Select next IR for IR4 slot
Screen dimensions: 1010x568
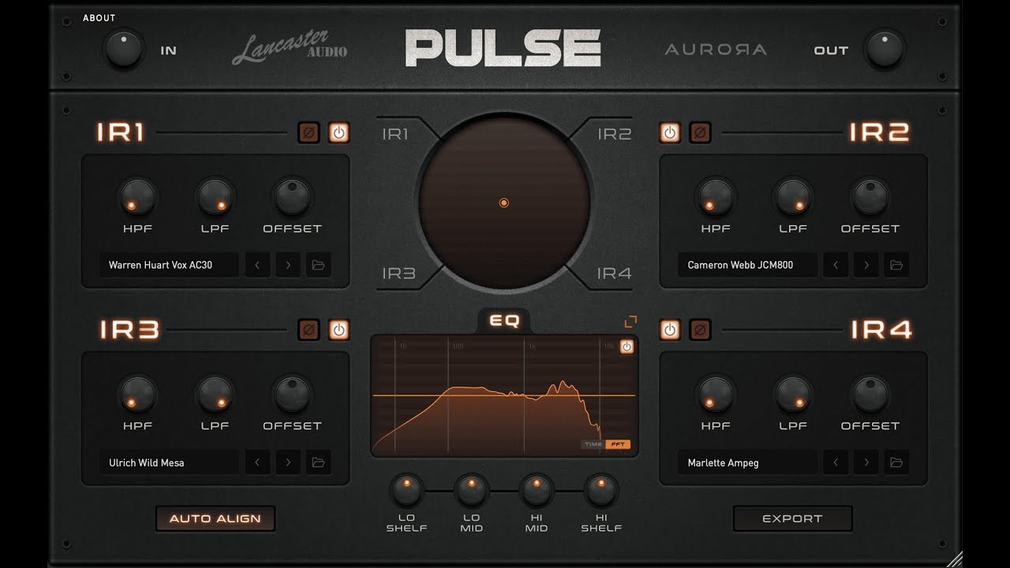click(866, 462)
